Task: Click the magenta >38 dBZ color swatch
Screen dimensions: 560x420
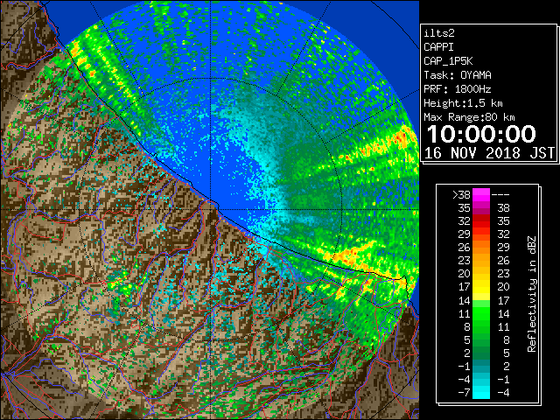Action: pyautogui.click(x=481, y=195)
